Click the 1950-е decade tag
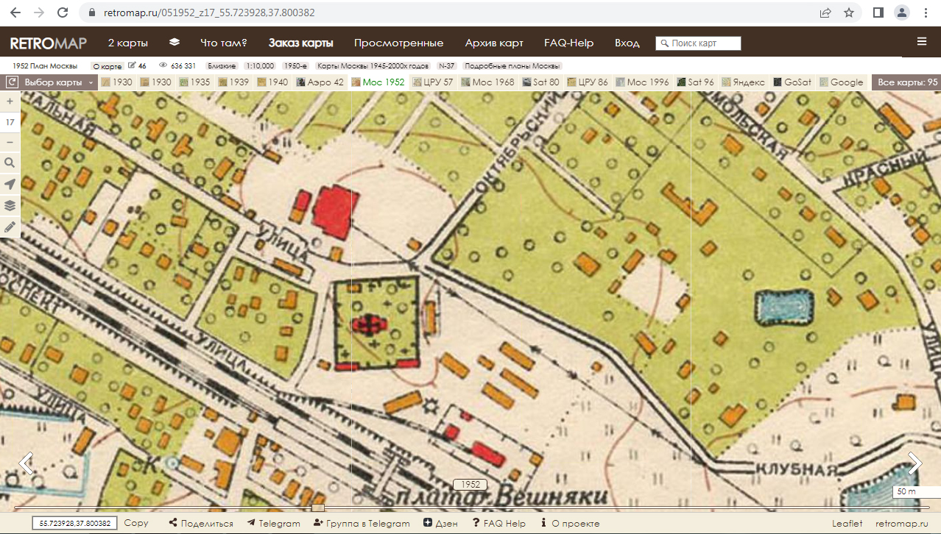Screen dimensions: 941x534 coord(295,66)
